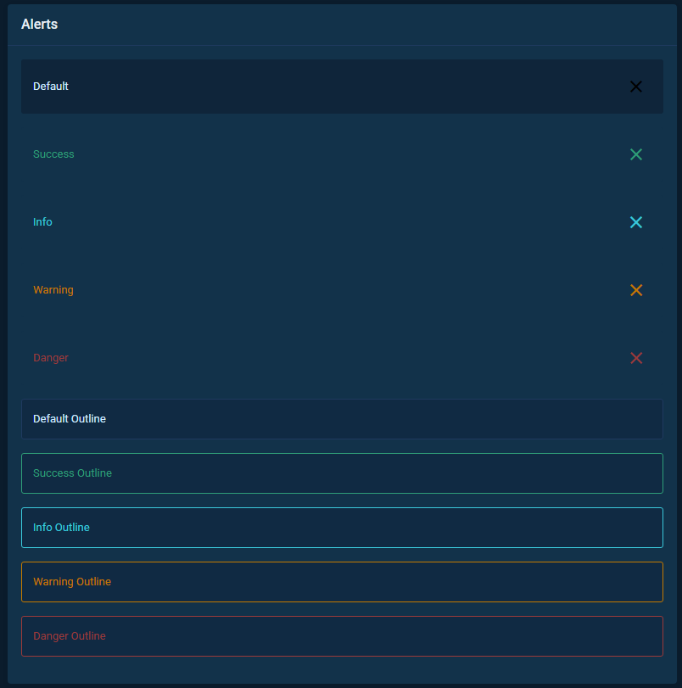
Task: Click the center of the cyan-bordered Info Outline box
Action: click(x=342, y=528)
